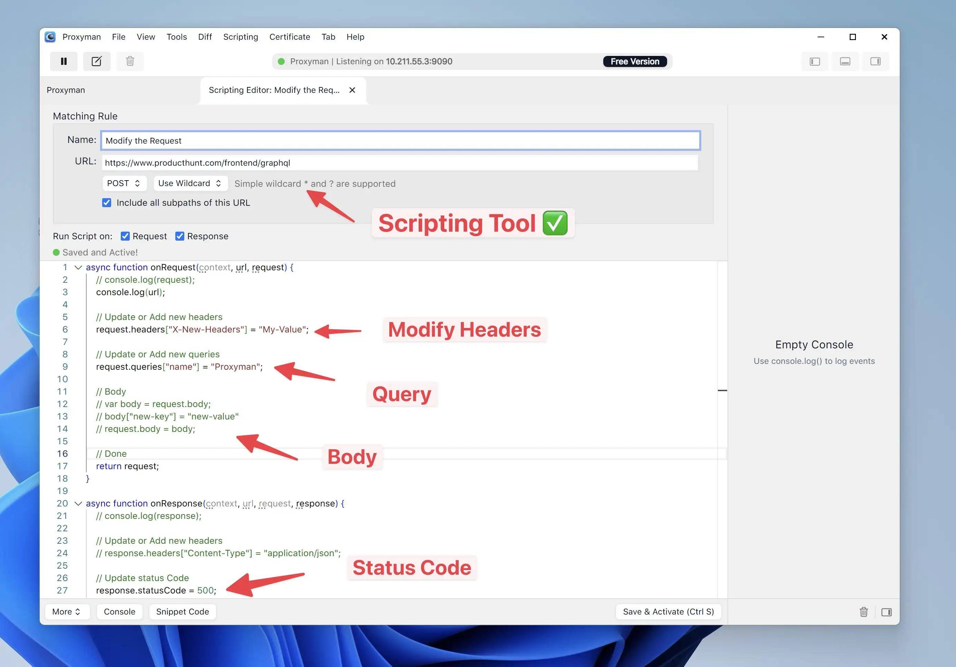This screenshot has height=667, width=956.
Task: Open the Tools menu
Action: point(177,37)
